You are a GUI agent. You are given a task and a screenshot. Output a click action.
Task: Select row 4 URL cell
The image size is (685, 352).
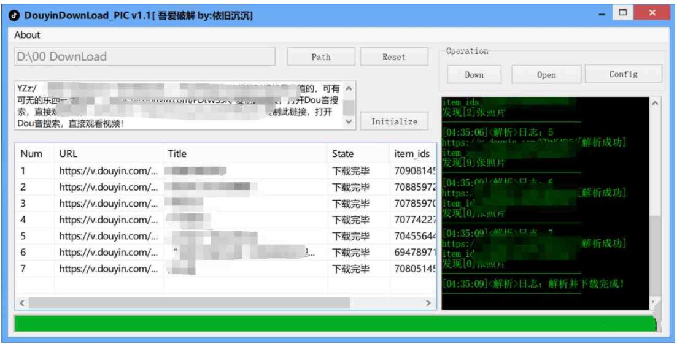[x=109, y=220]
